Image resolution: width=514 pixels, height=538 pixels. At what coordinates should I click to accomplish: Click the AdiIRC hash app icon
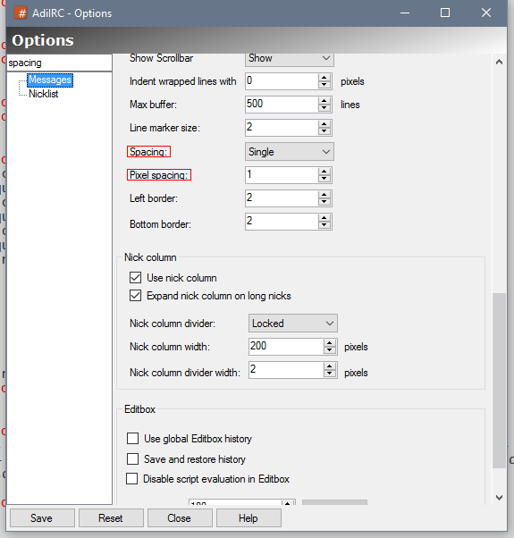[21, 13]
